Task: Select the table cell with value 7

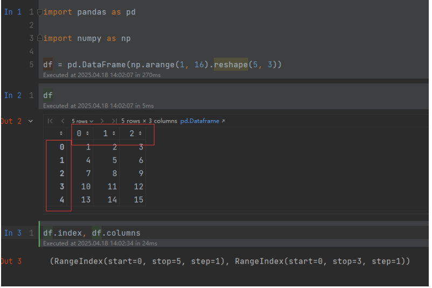Action: point(88,173)
